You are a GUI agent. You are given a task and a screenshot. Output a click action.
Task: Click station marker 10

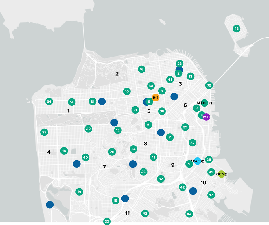[127, 91]
